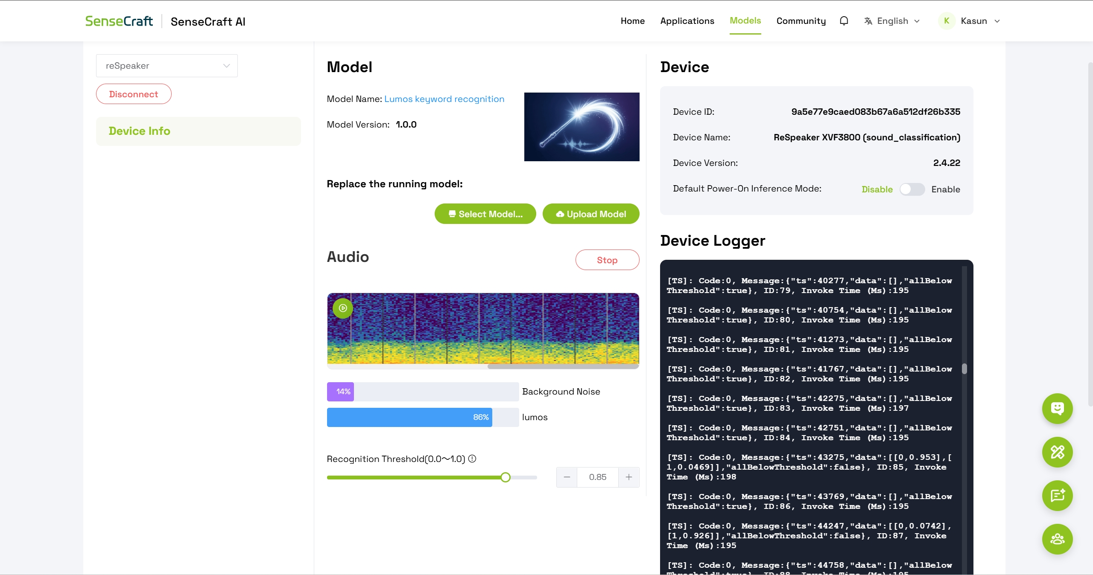Open the English language dropdown
This screenshot has height=575, width=1093.
(x=892, y=21)
